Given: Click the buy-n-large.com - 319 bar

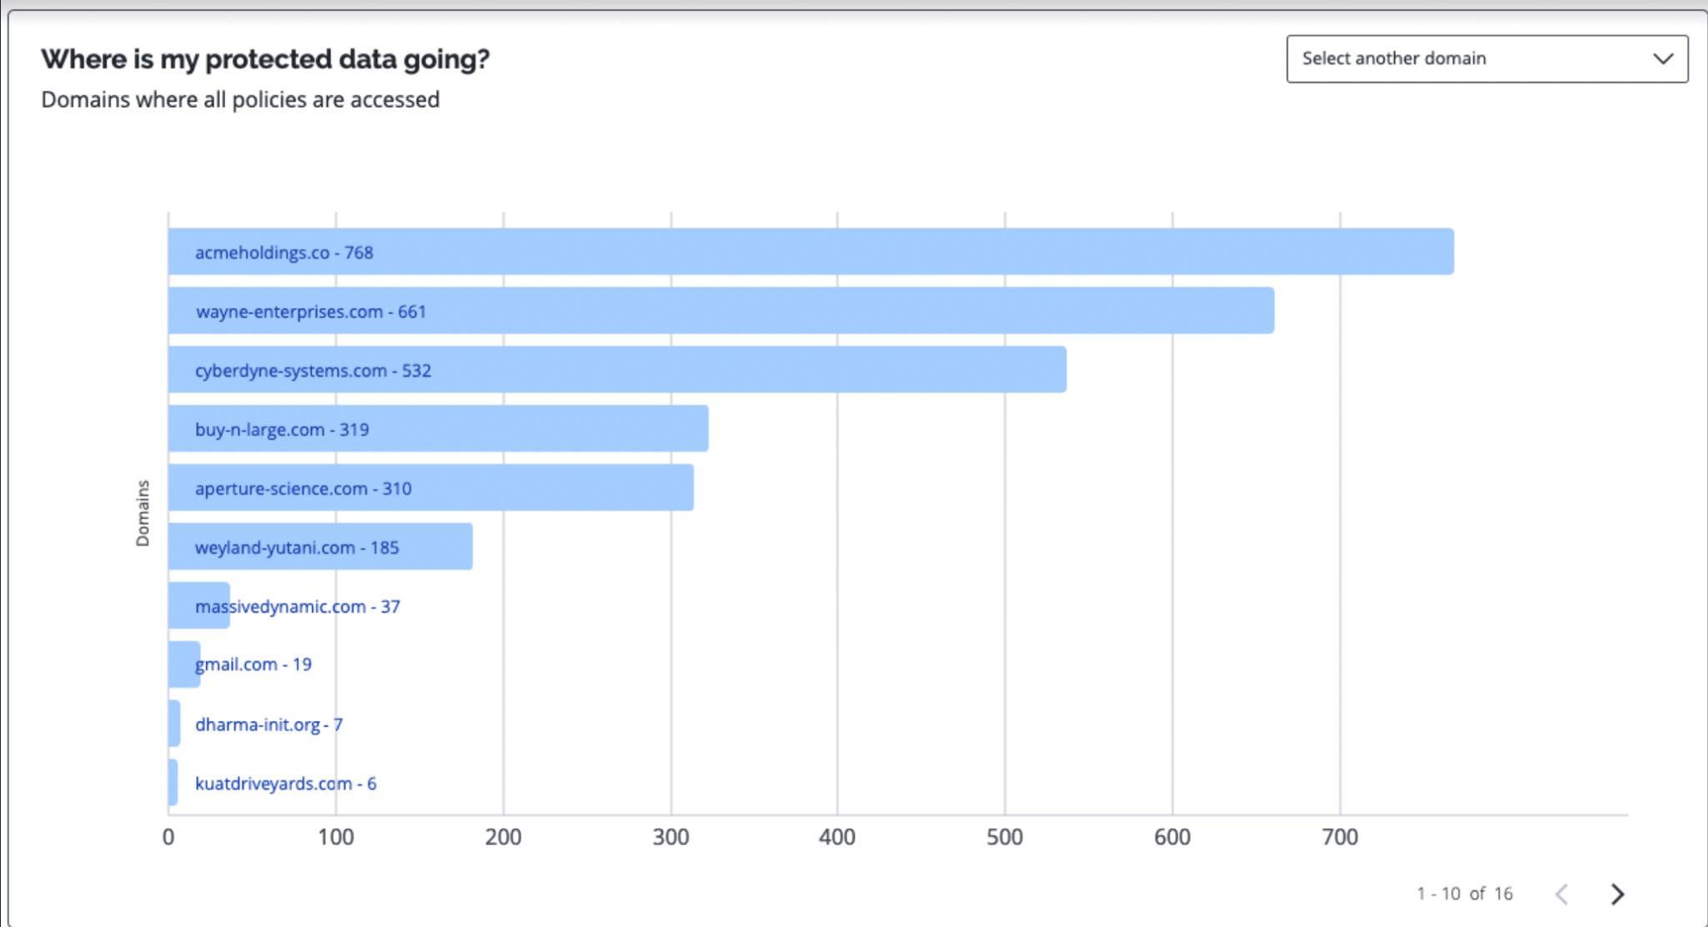Looking at the screenshot, I should [439, 429].
